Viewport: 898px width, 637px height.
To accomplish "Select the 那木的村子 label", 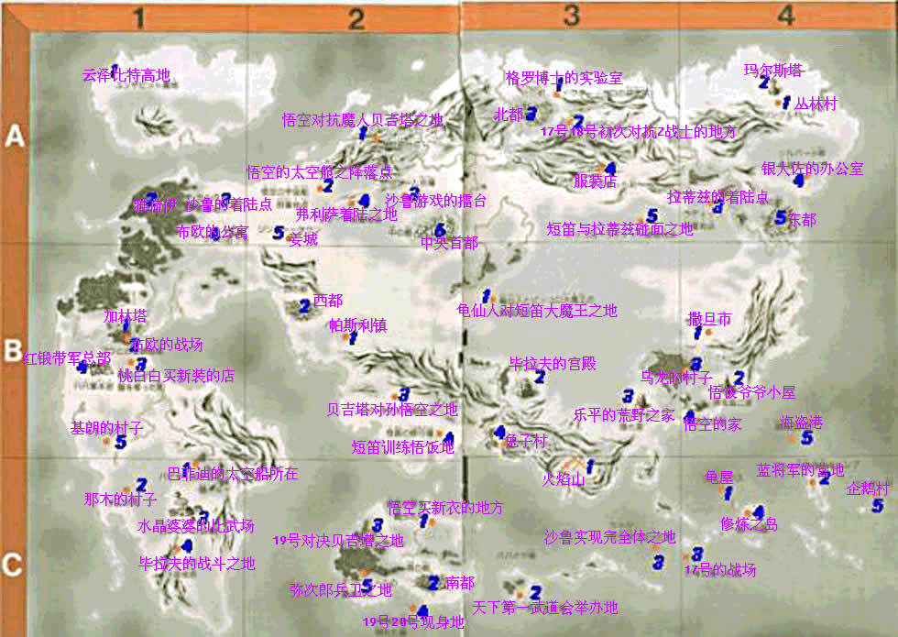I will (120, 499).
